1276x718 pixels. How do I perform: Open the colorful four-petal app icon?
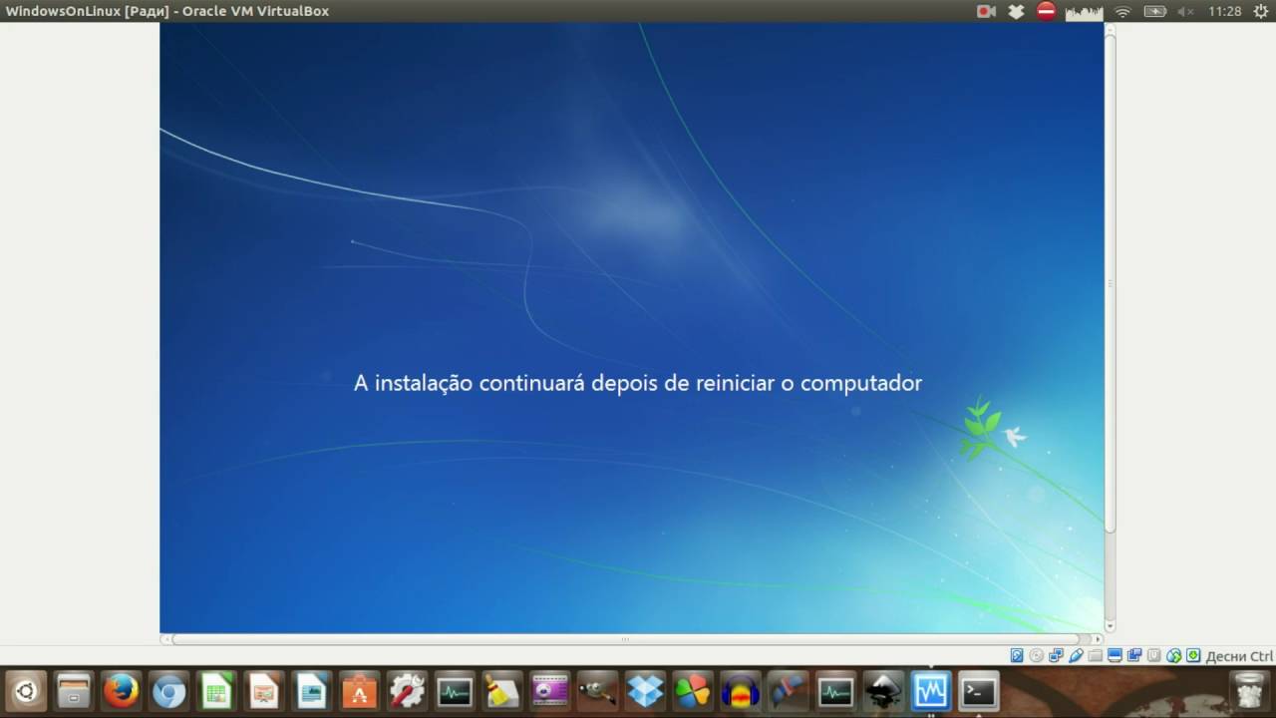(693, 690)
